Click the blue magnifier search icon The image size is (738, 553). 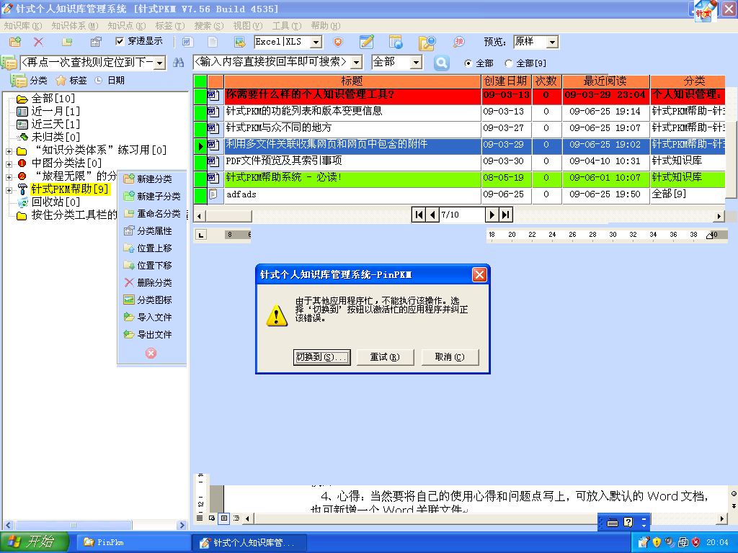tap(441, 63)
